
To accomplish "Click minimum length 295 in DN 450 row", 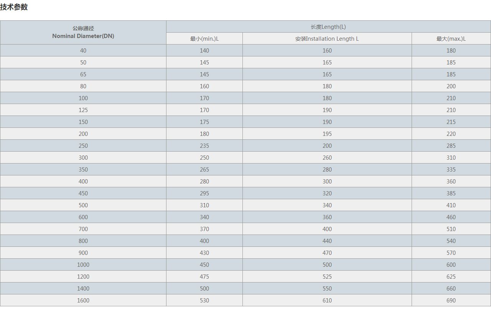I will click(204, 193).
